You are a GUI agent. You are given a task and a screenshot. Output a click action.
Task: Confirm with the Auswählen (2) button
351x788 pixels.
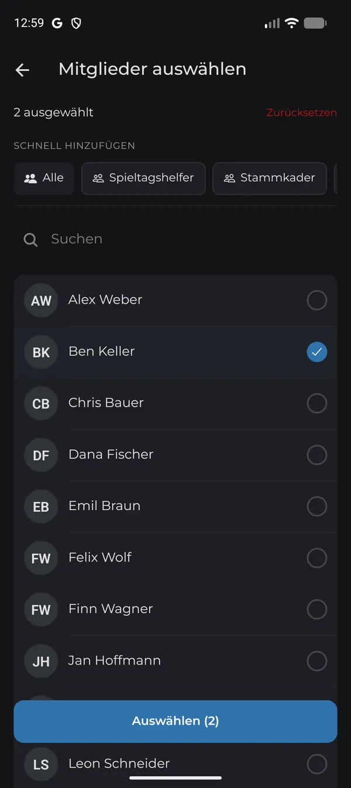click(x=175, y=721)
